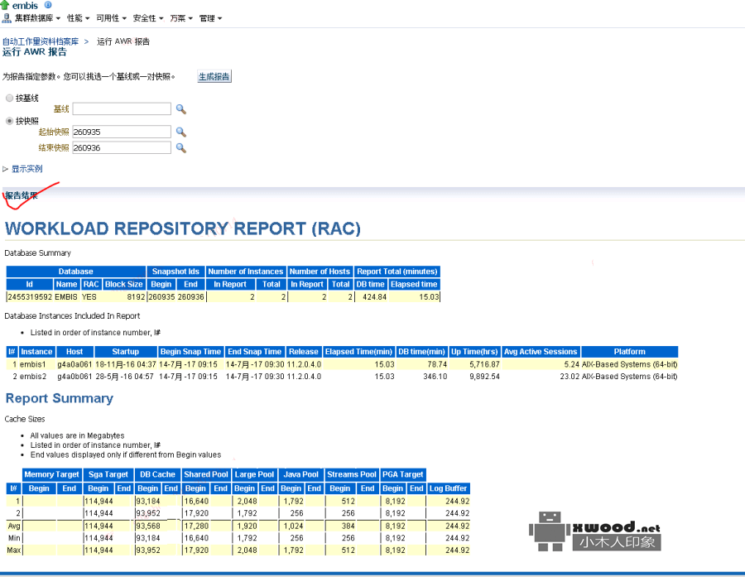Go to 自动工作量资料档案库 breadcrumb link
This screenshot has width=745, height=577.
[41, 41]
